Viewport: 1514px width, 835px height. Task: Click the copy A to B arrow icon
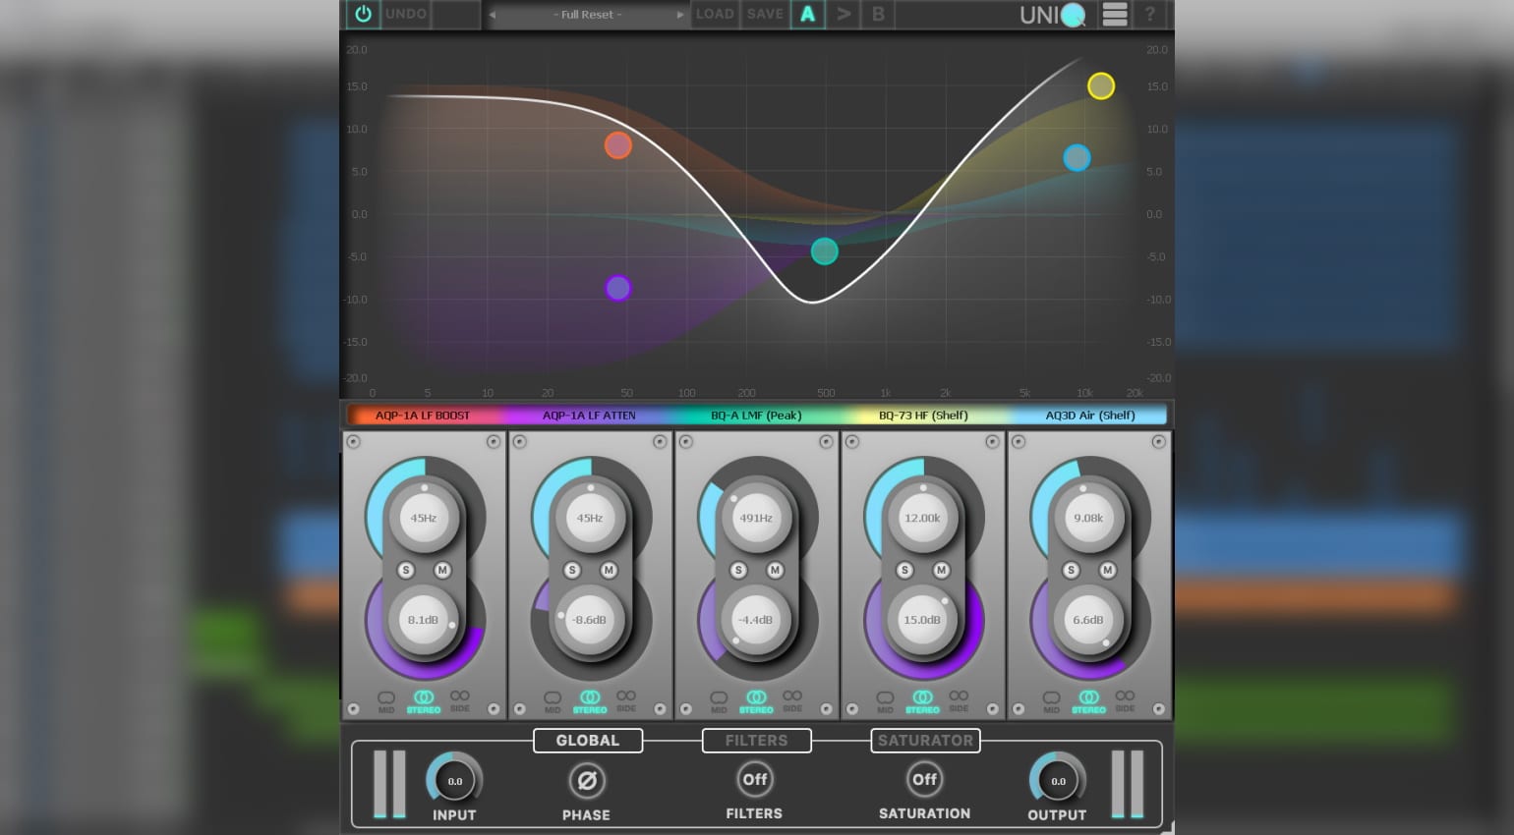pyautogui.click(x=844, y=14)
